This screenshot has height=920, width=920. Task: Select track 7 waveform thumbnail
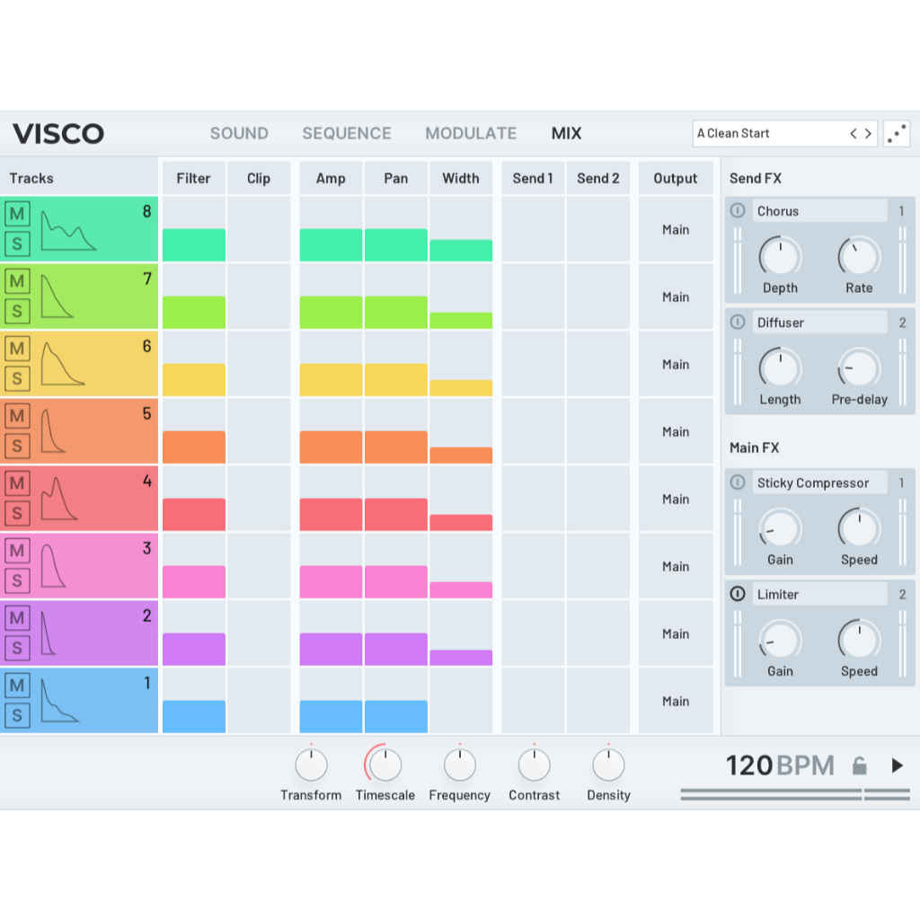[x=57, y=296]
